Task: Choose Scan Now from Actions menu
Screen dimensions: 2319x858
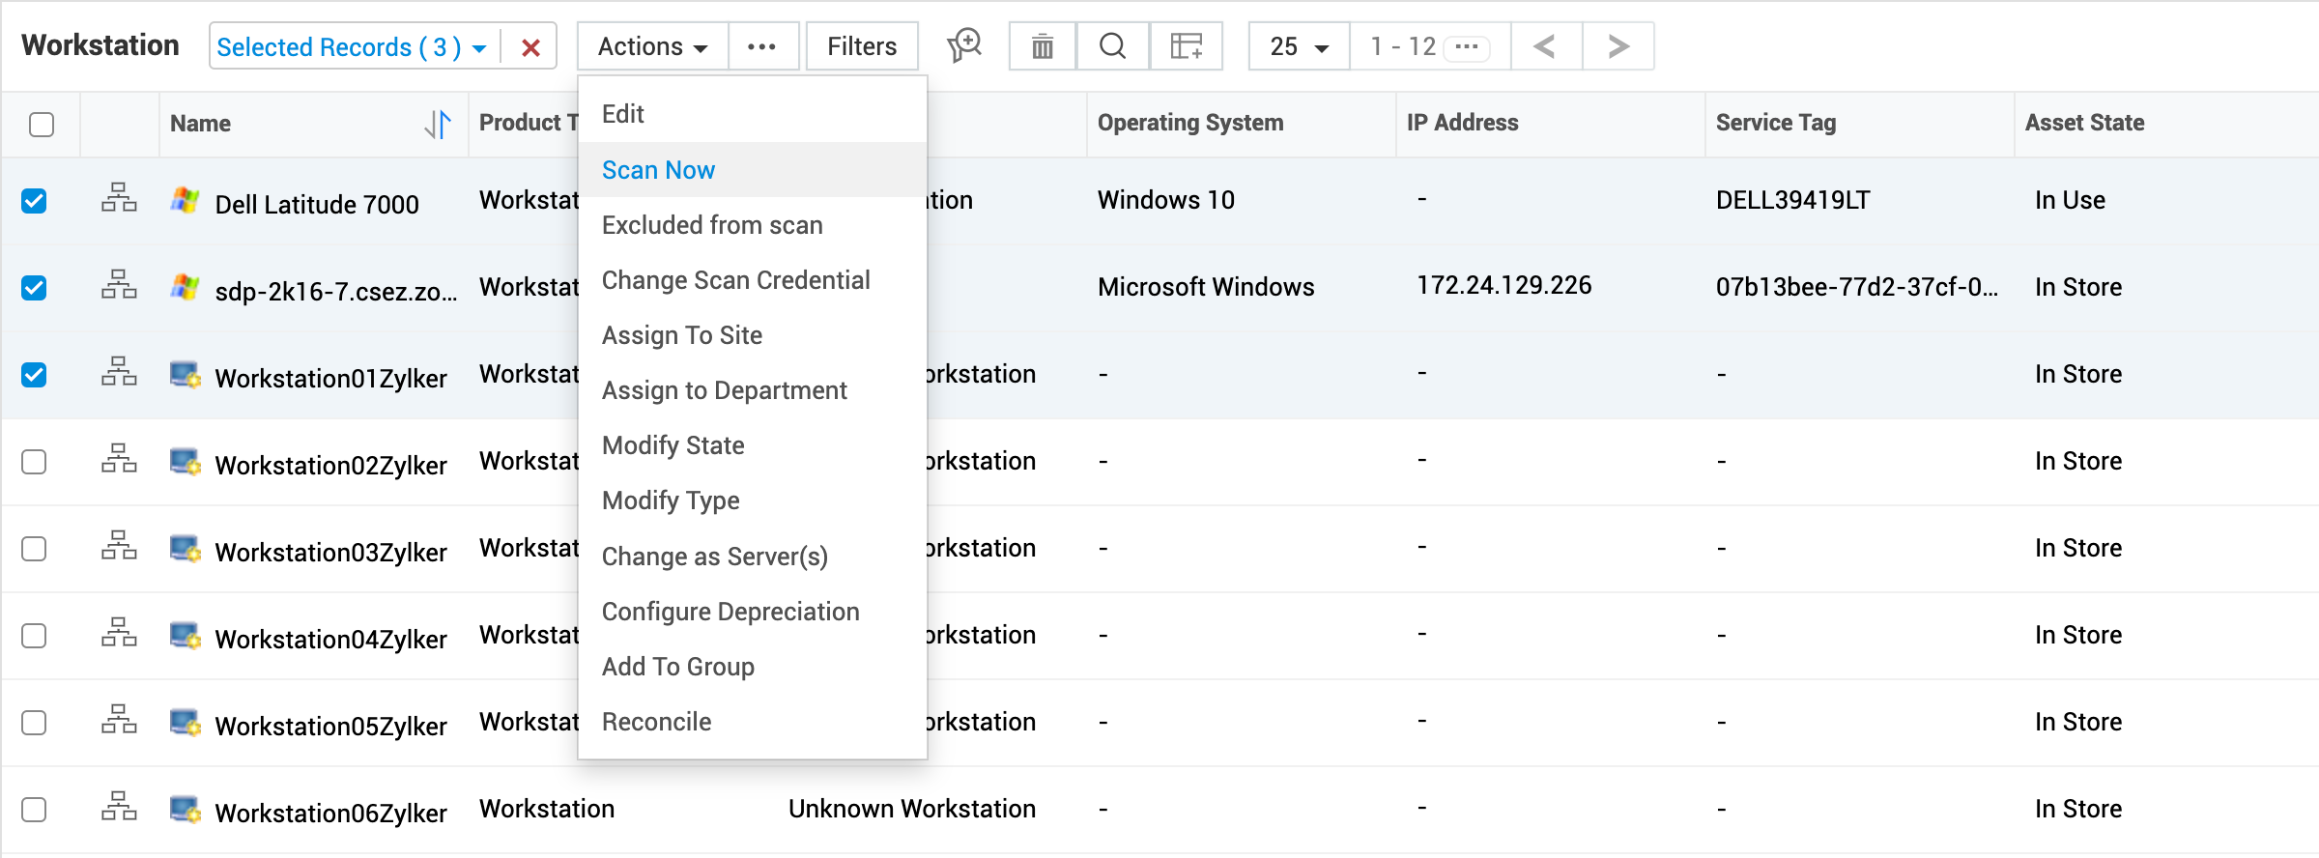Action: click(x=658, y=170)
